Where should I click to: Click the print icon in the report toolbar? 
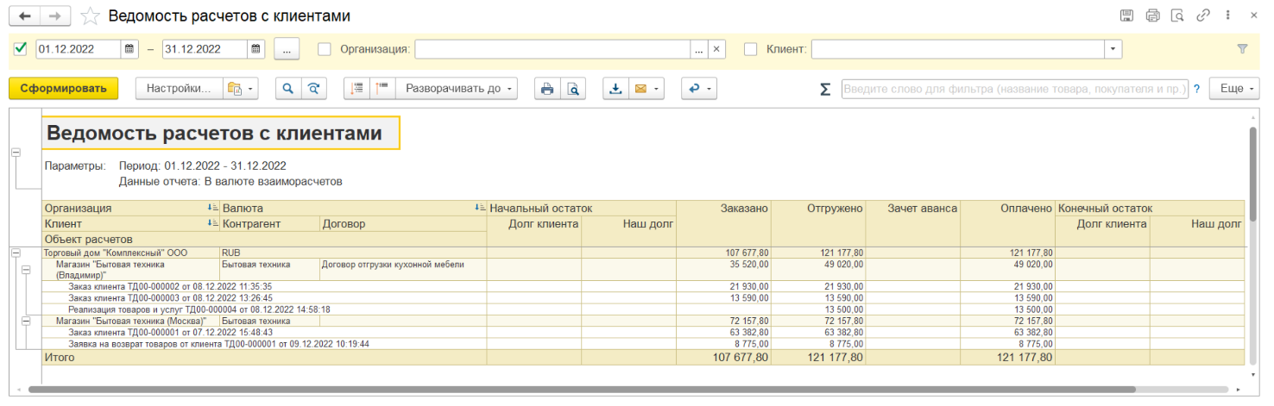pyautogui.click(x=546, y=88)
